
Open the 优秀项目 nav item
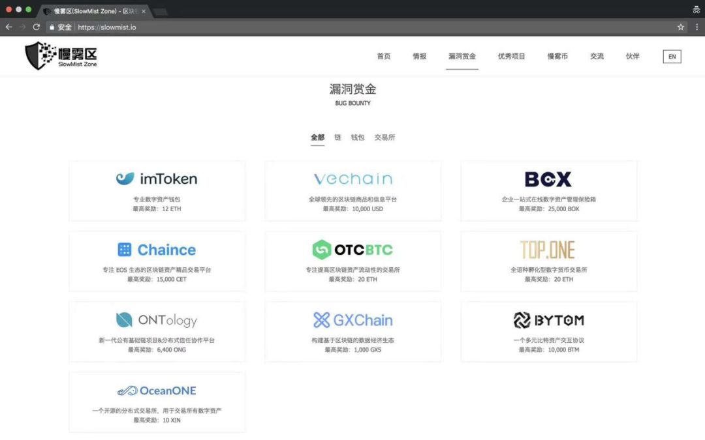coord(511,56)
